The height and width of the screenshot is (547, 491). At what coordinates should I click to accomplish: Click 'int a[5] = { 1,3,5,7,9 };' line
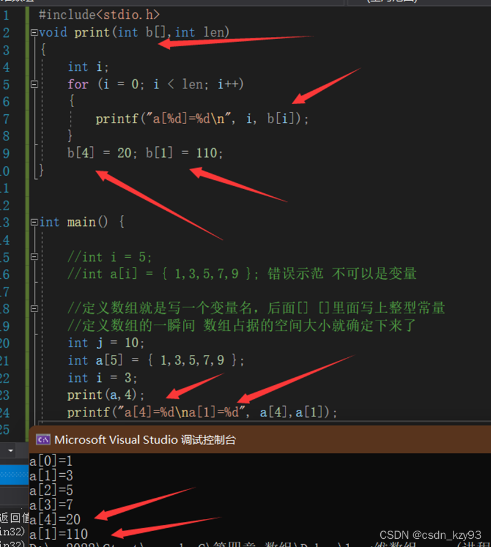click(x=156, y=360)
